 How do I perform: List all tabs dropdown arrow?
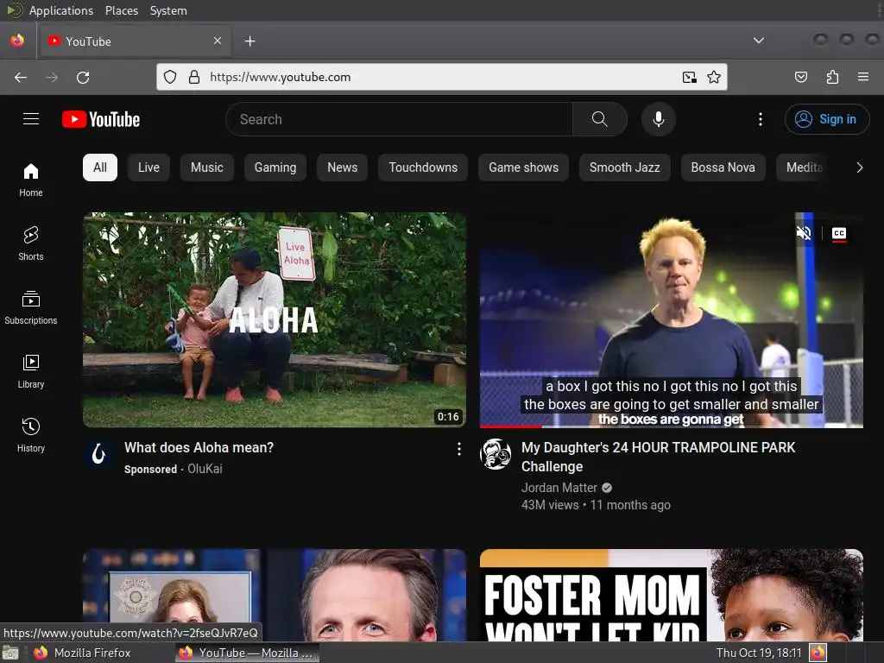pyautogui.click(x=759, y=41)
